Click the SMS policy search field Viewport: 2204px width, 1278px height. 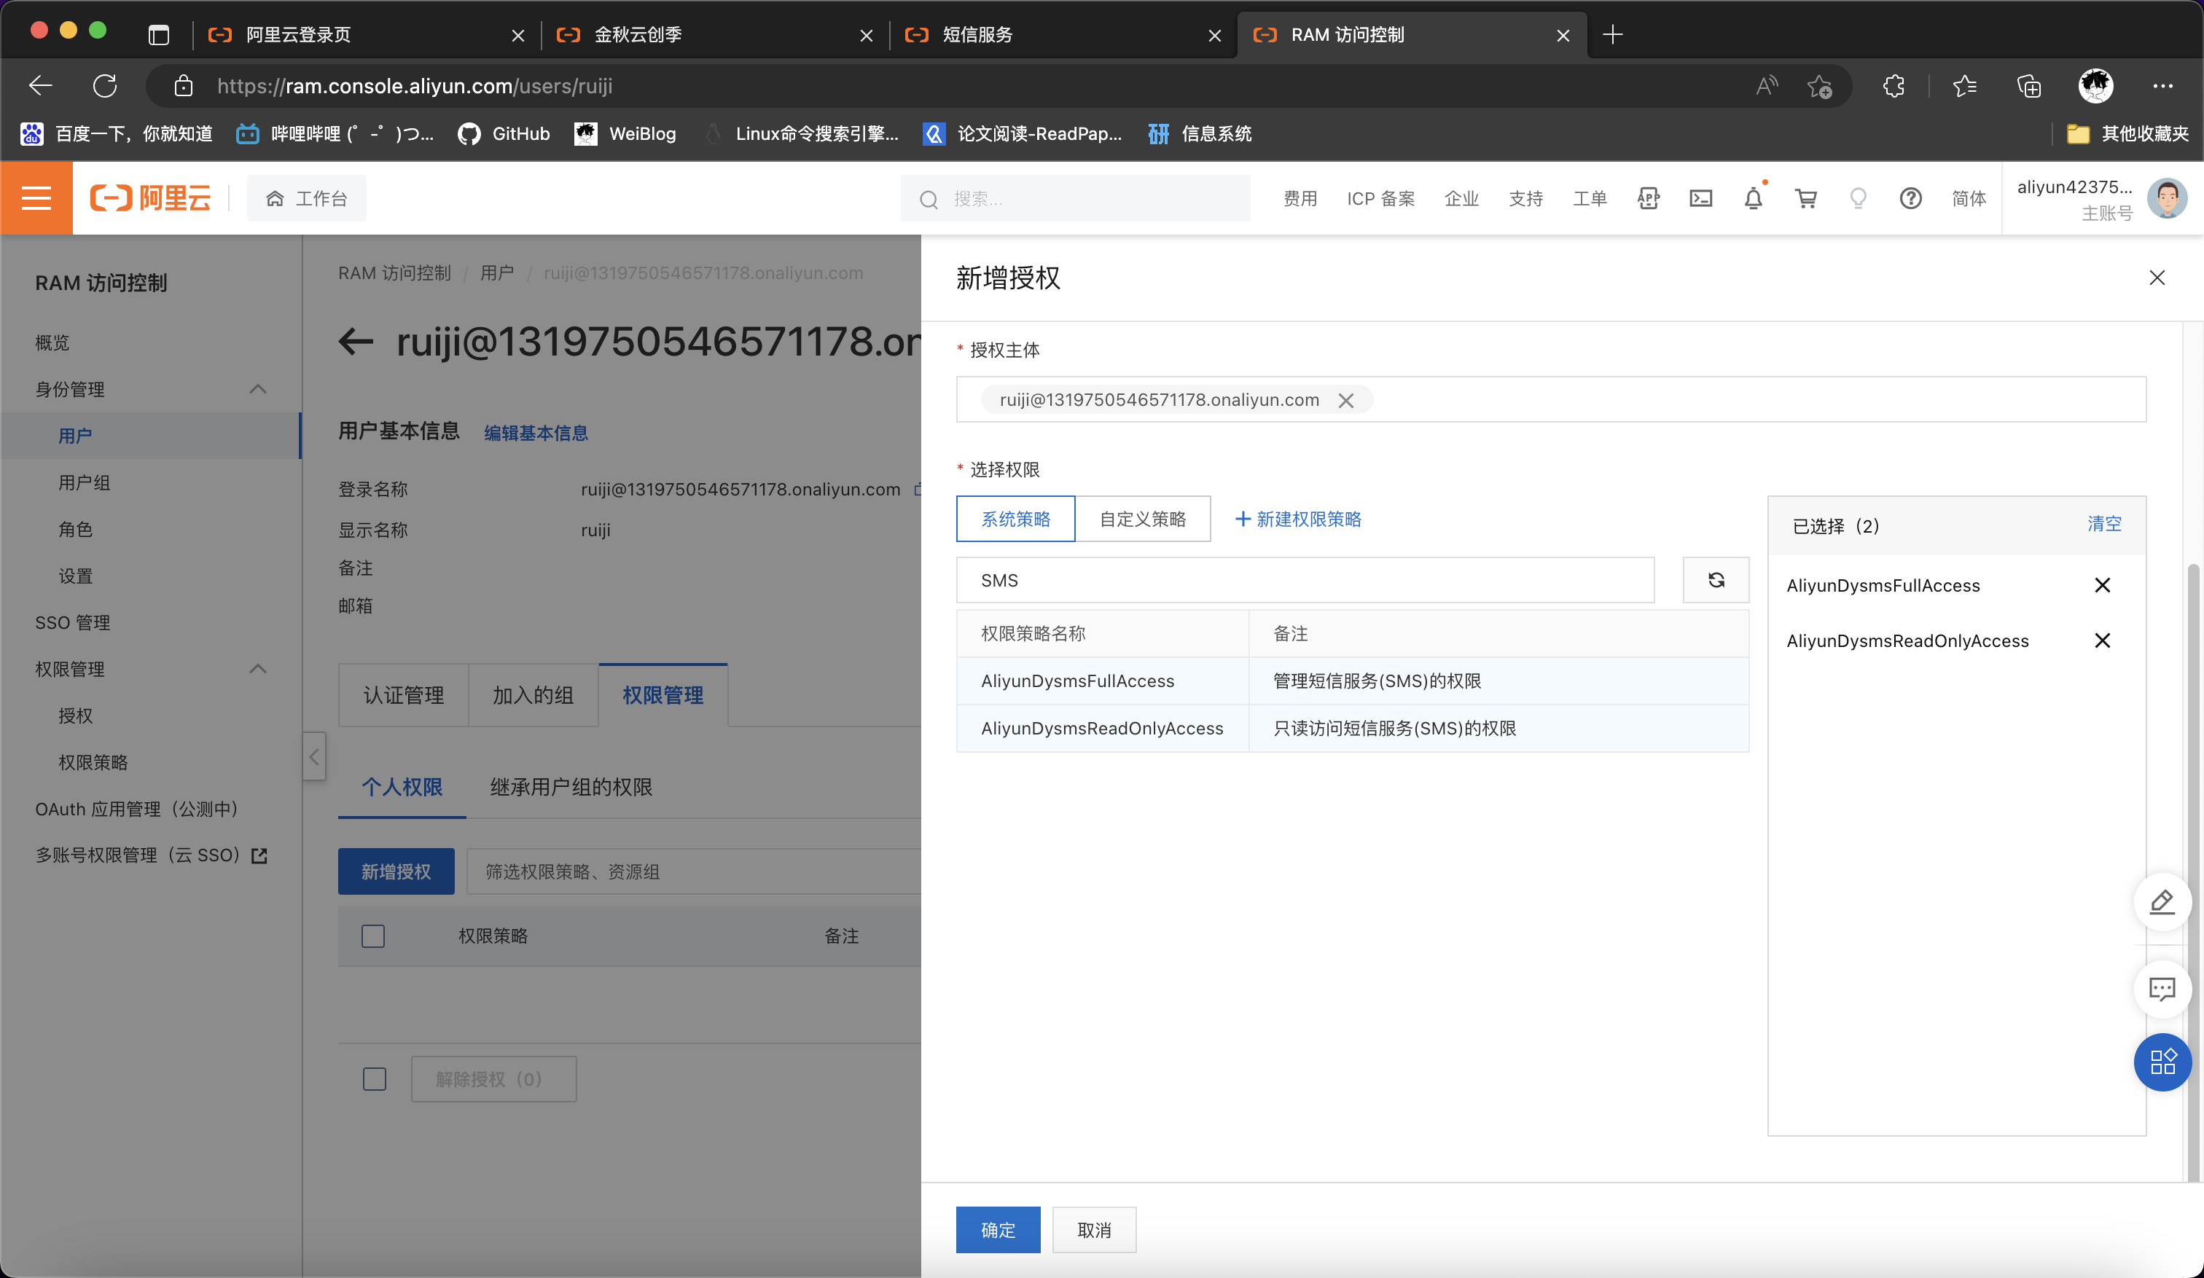pos(1304,579)
